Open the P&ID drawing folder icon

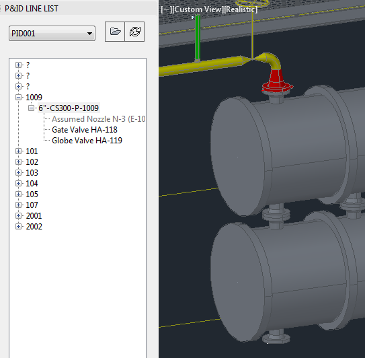tap(115, 32)
